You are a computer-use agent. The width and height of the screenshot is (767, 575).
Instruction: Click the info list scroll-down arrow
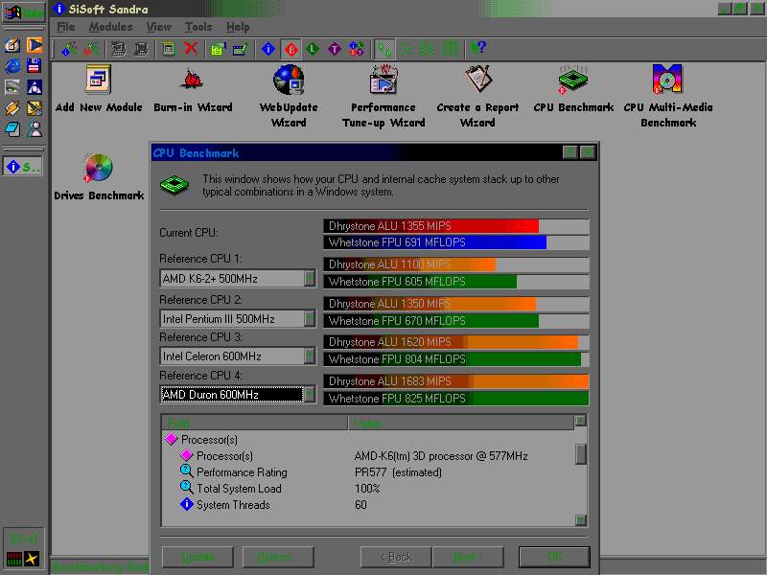(x=580, y=519)
